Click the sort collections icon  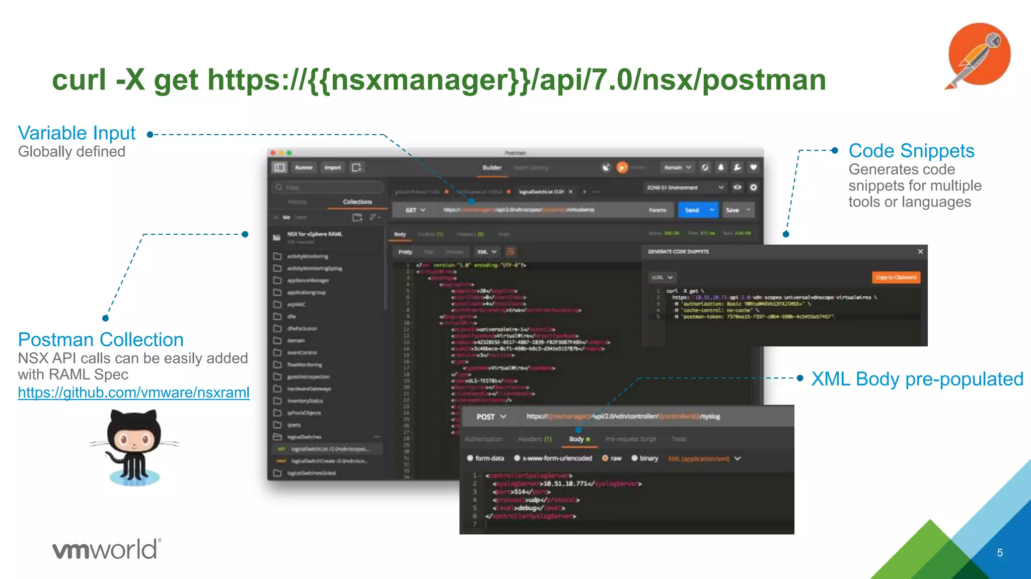pos(375,217)
